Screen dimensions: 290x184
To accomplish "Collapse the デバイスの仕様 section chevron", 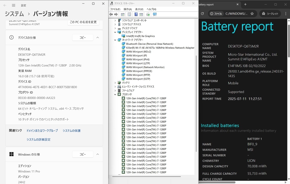I will click(x=98, y=38).
